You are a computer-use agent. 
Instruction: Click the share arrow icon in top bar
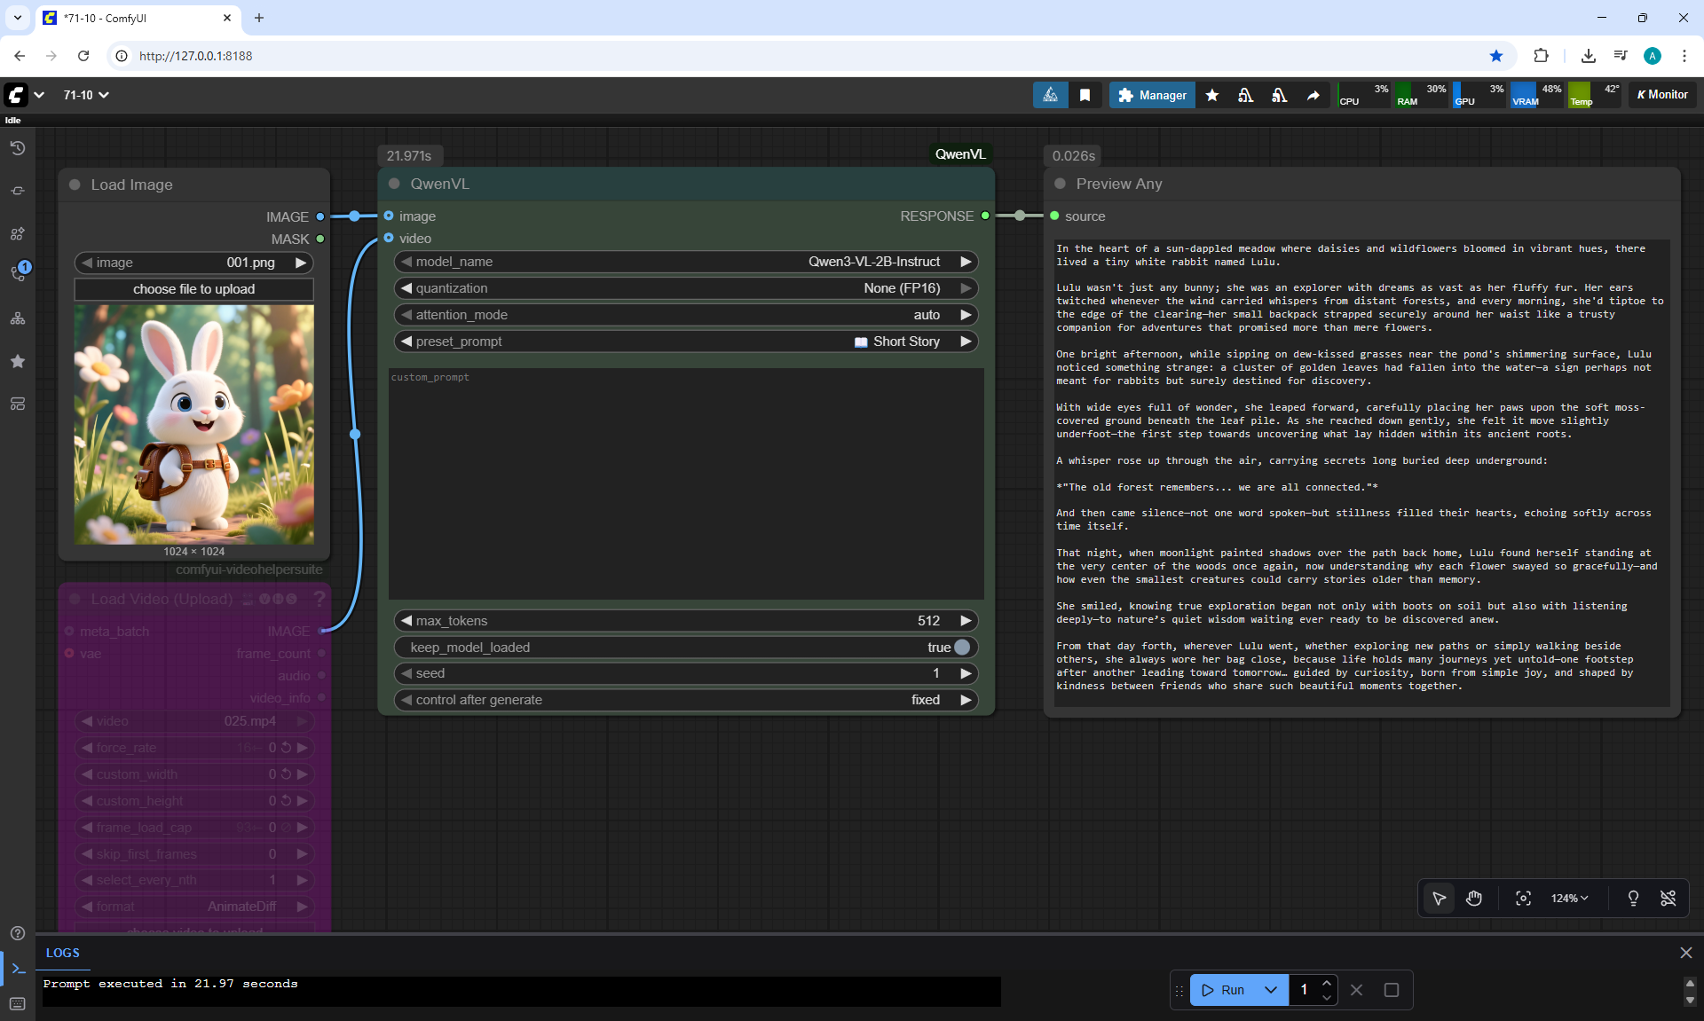pos(1313,95)
